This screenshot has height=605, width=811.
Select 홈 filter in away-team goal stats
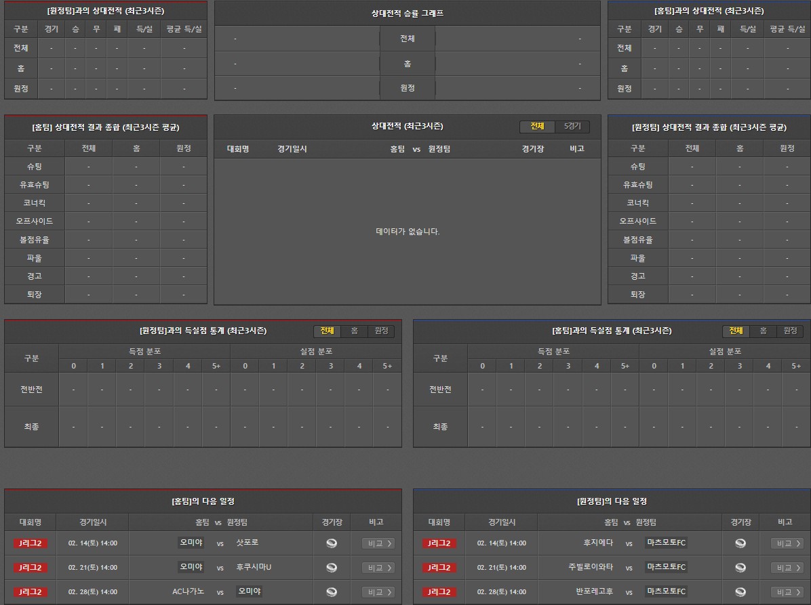point(354,331)
